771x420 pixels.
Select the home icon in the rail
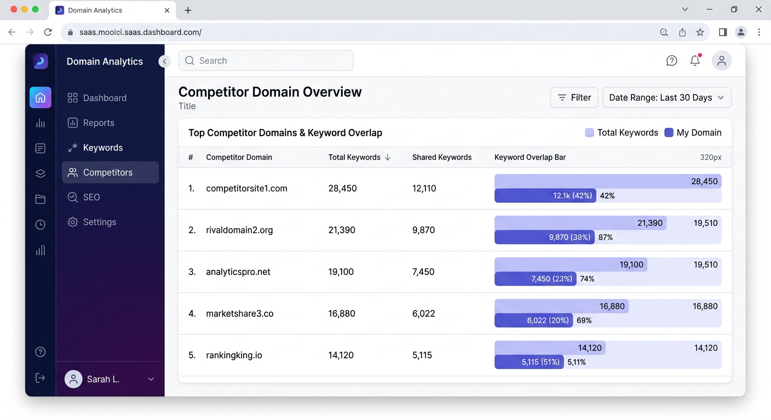[x=41, y=98]
